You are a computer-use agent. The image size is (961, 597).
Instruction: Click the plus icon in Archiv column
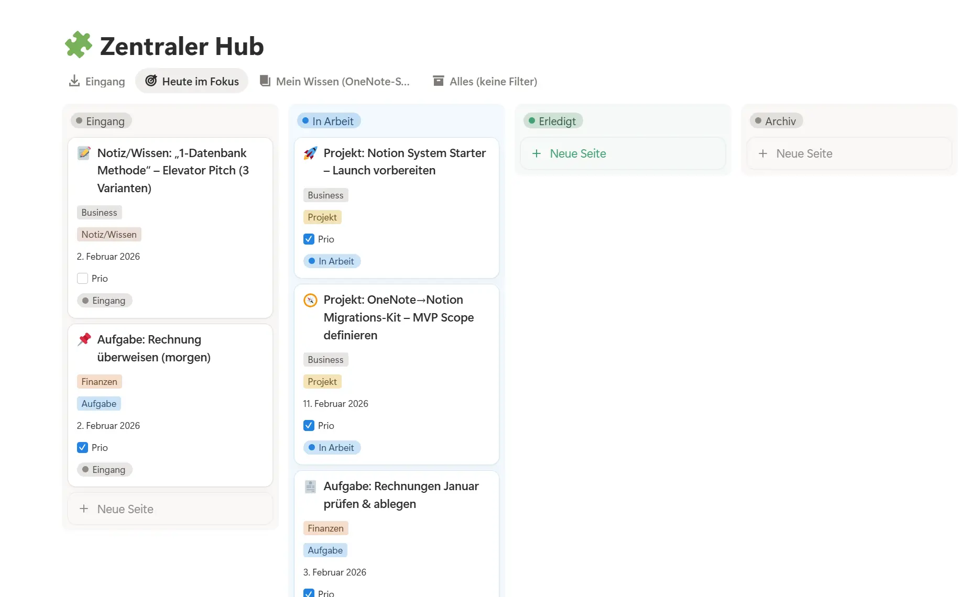762,153
